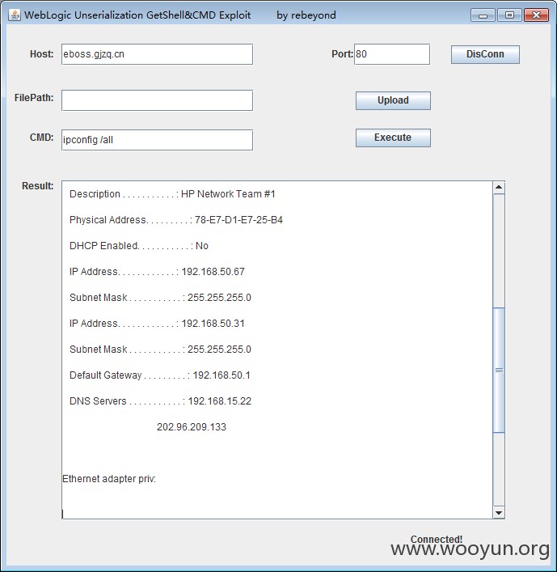Click the FilePath label

click(34, 98)
